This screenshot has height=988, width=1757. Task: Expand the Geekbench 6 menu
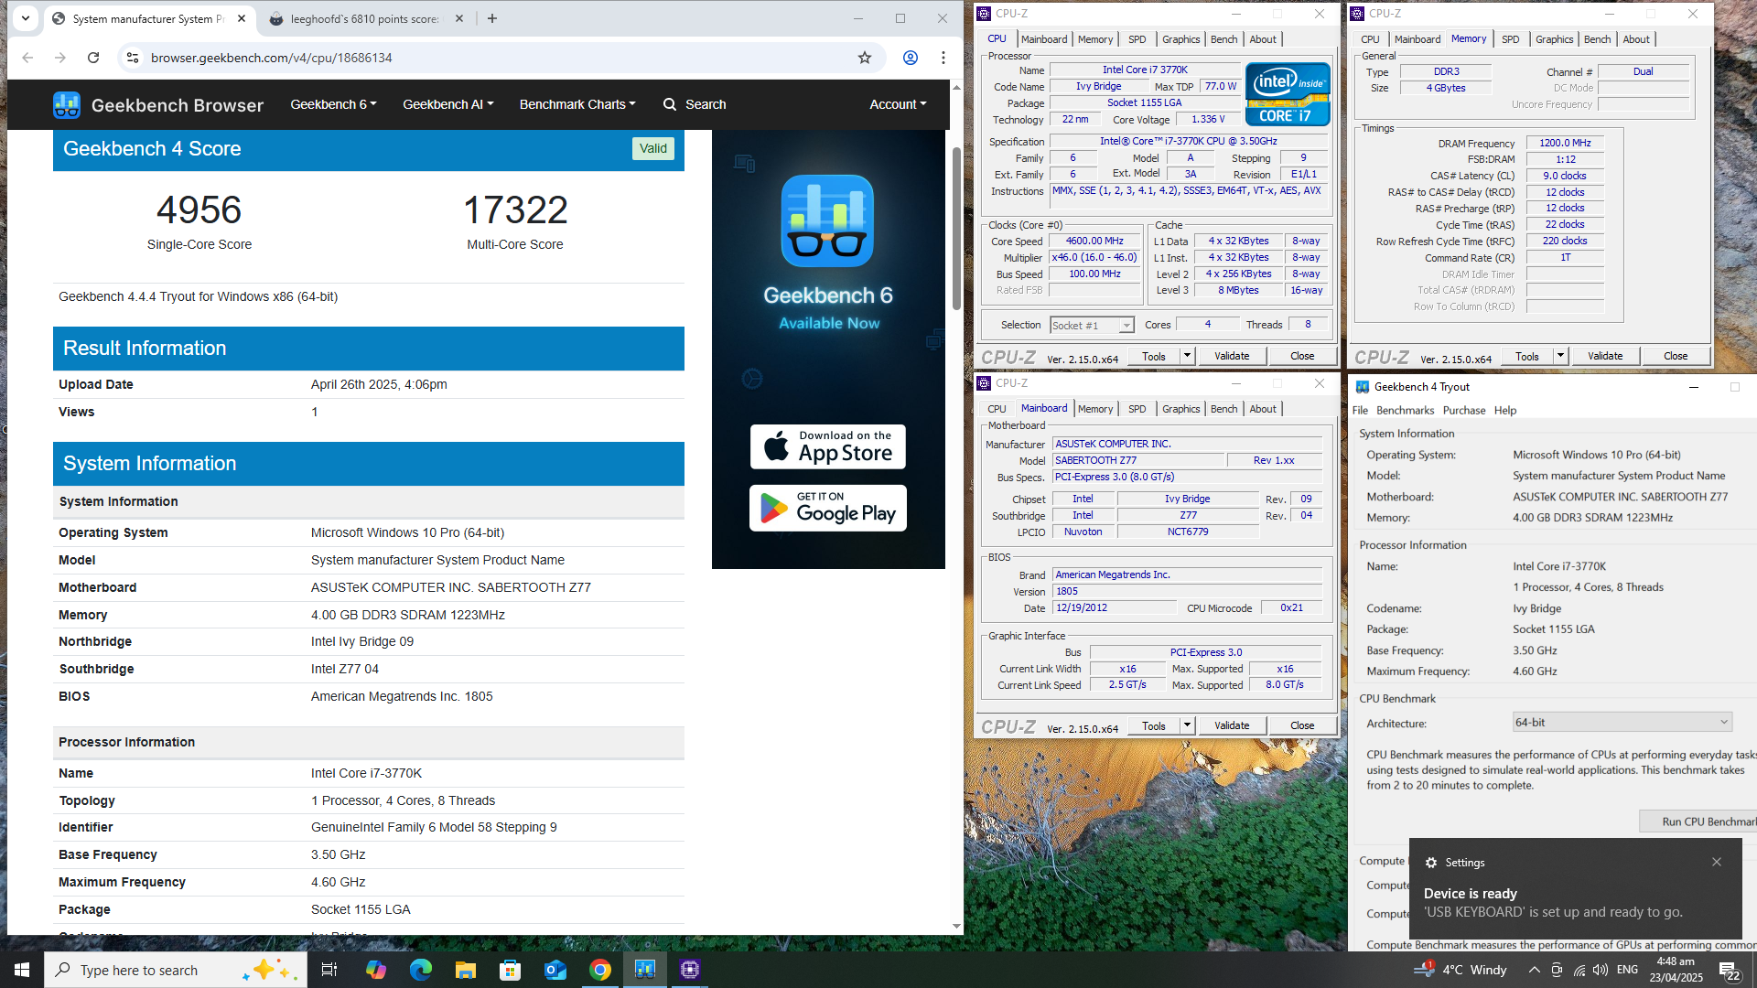[333, 104]
